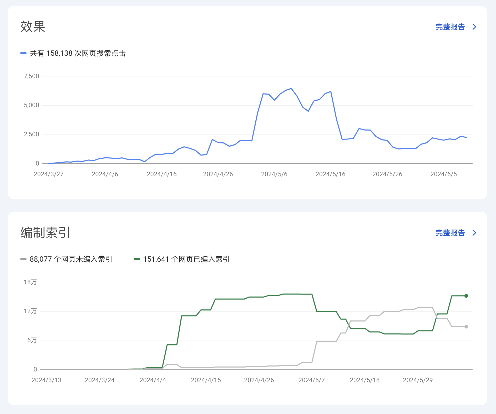Click the 12万 y-axis label

coord(30,311)
